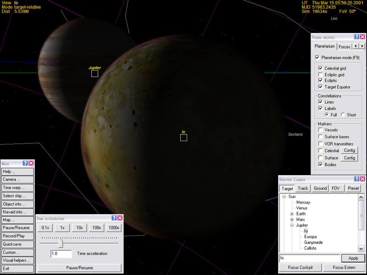Screen dimensions: 367x275
Task: Open Navaid info from Main menu
Action: [x=17, y=212]
